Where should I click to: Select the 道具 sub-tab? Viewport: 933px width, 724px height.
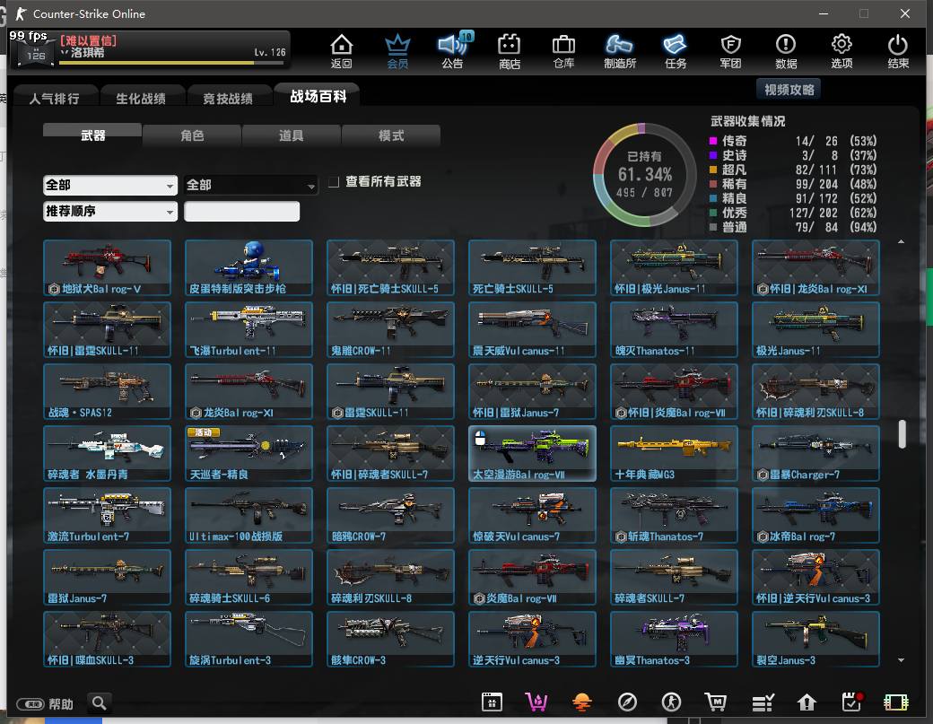pos(291,135)
